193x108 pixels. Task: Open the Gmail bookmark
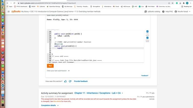[x=116, y=7]
